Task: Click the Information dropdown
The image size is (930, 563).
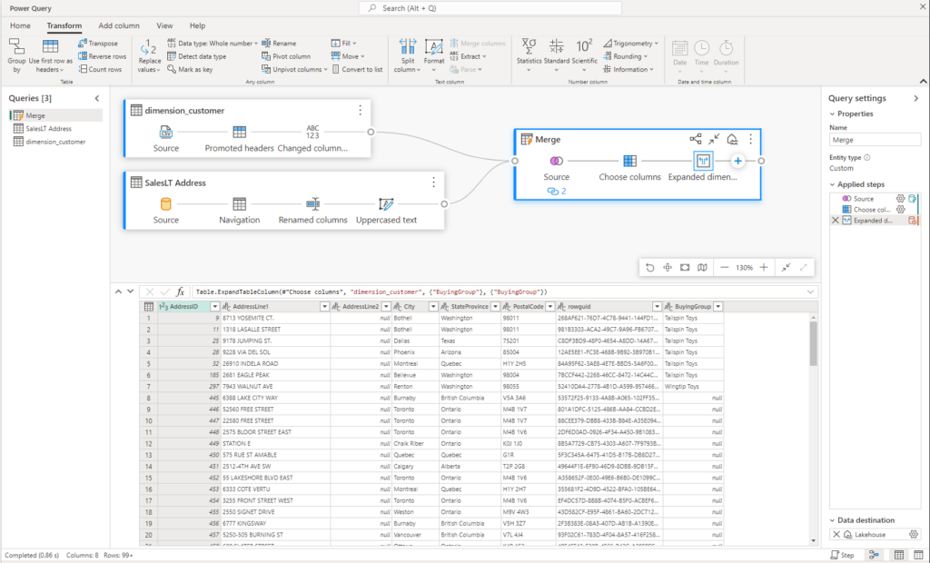Action: [628, 69]
